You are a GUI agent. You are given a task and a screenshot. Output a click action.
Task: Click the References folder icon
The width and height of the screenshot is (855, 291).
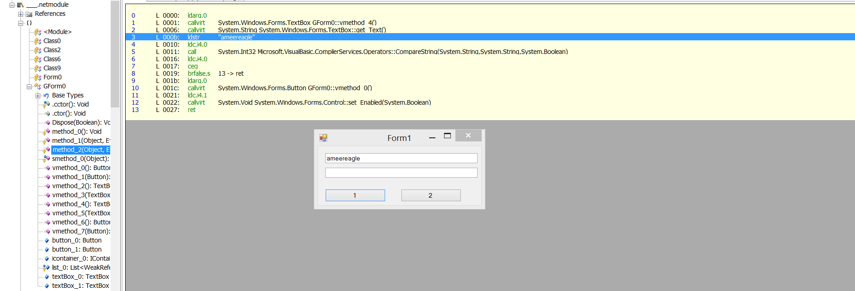[29, 14]
